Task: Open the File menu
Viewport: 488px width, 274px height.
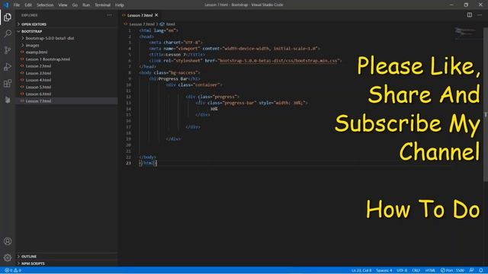Action: coord(17,5)
